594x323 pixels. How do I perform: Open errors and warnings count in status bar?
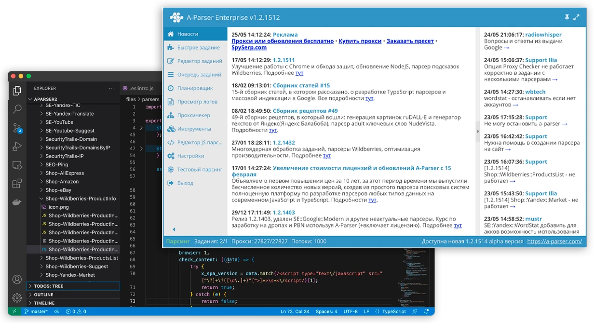pos(76,311)
